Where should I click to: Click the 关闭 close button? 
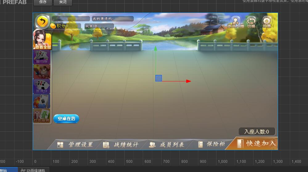pos(63,2)
